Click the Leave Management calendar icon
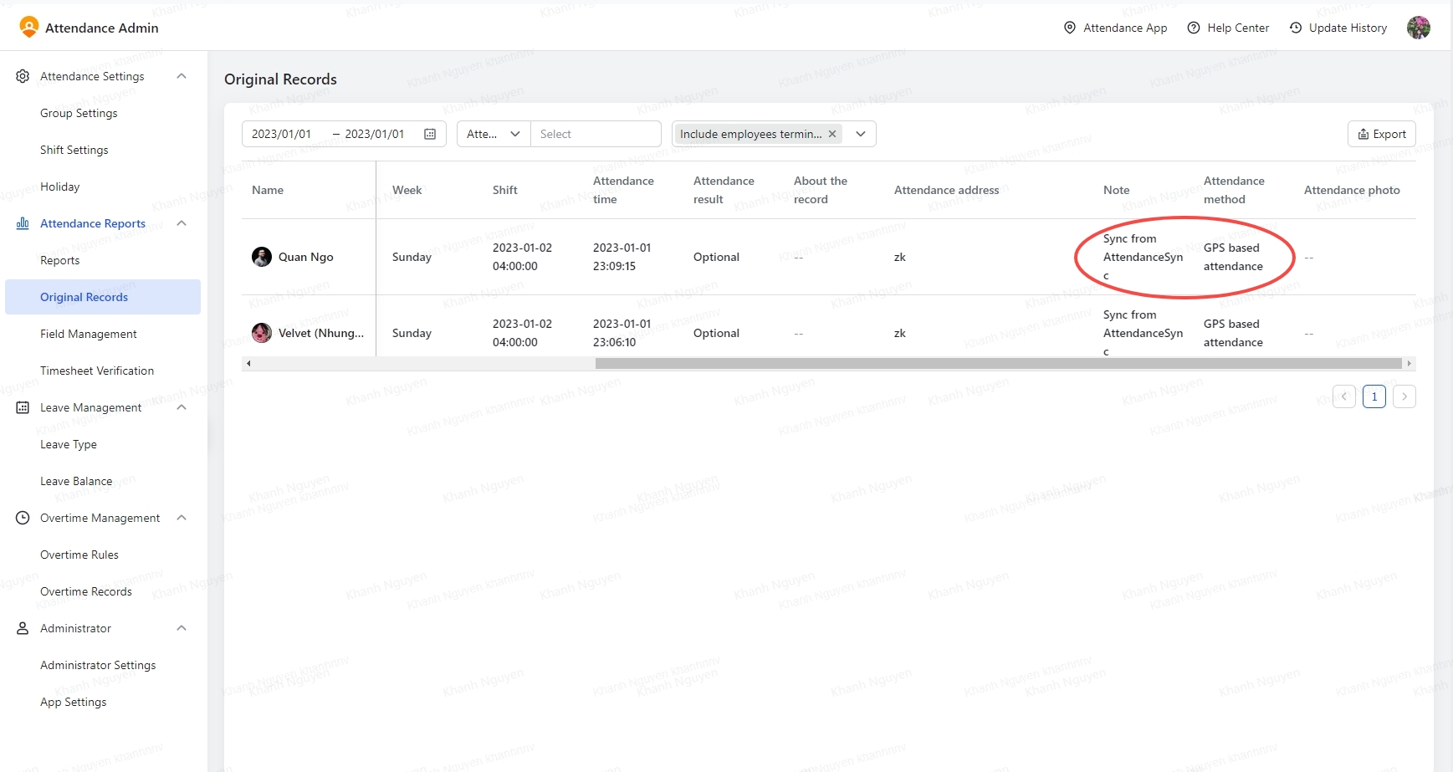The height and width of the screenshot is (772, 1453). click(22, 407)
